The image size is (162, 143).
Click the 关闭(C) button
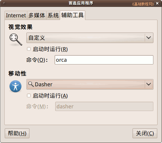[145, 133]
